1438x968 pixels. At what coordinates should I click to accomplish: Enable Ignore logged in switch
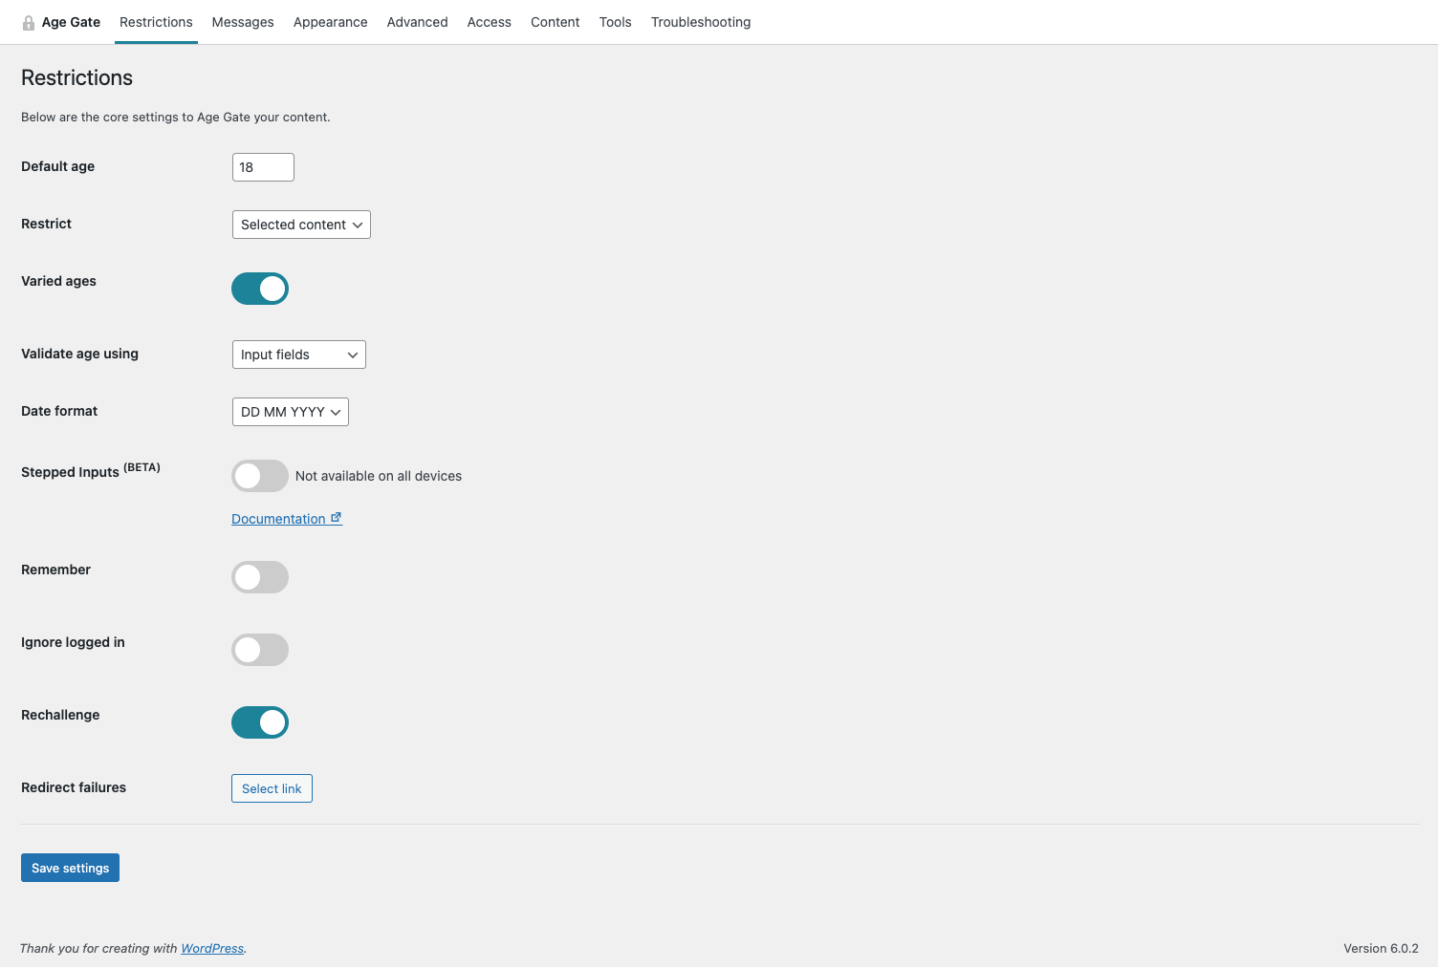point(260,650)
